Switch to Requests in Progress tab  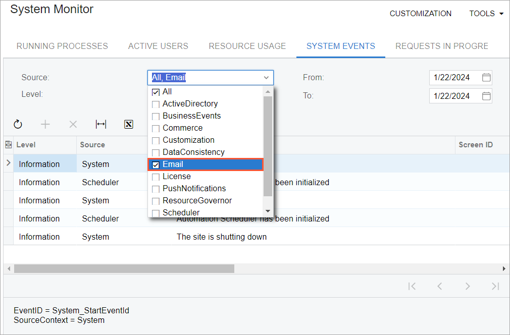(x=442, y=46)
